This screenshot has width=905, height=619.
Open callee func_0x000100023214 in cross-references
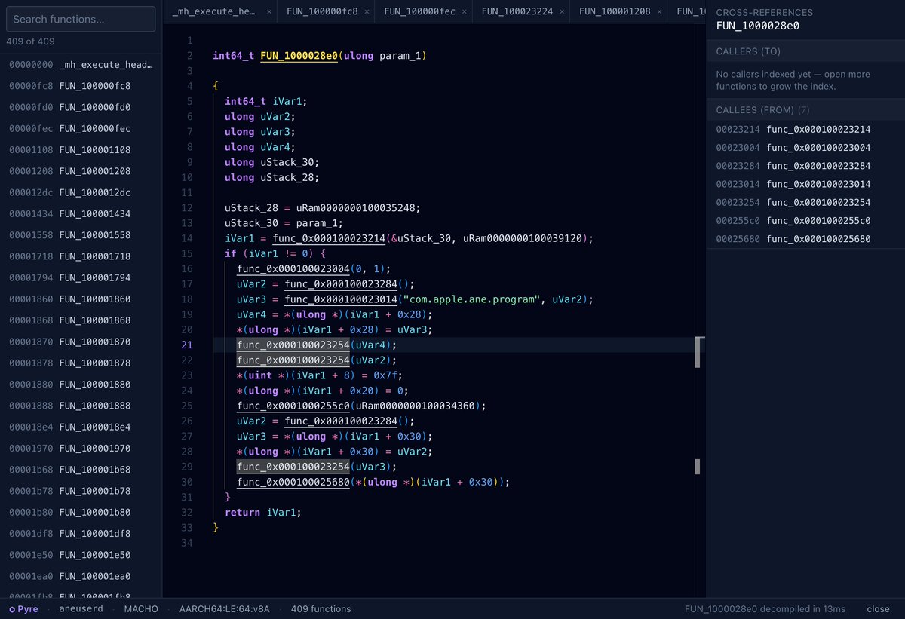click(x=805, y=130)
